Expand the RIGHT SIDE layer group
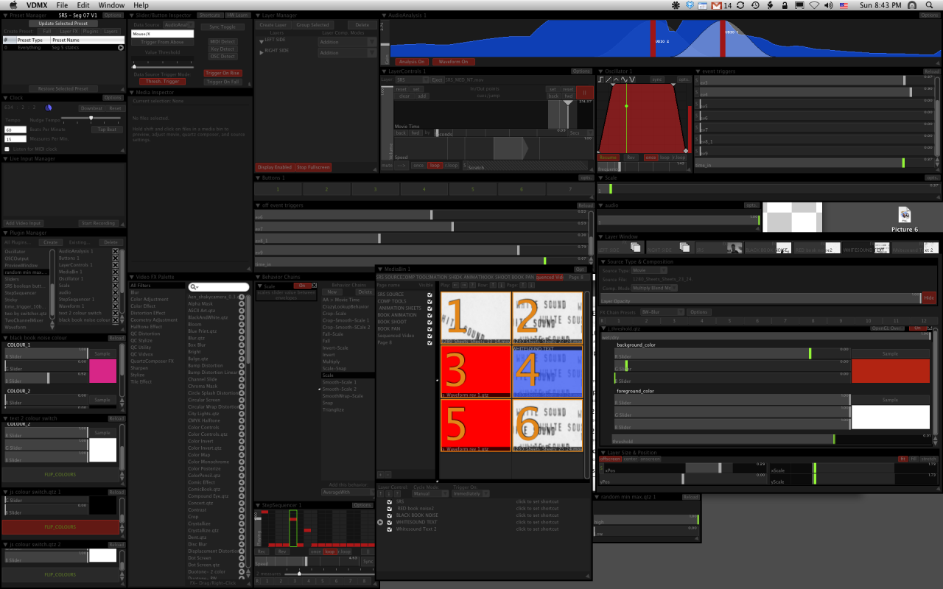Screen dimensions: 943x589 coord(260,52)
